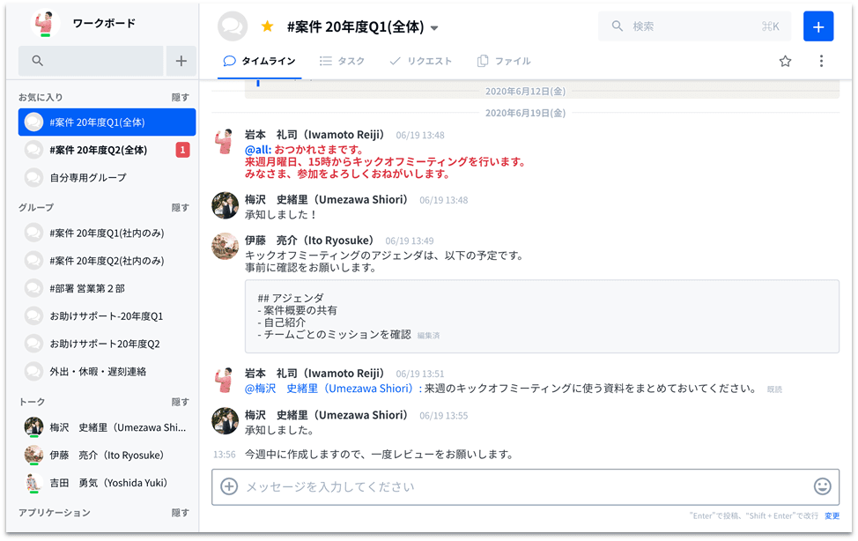Collapse the トーク section via 隠す
Image resolution: width=858 pixels, height=541 pixels.
pos(180,400)
